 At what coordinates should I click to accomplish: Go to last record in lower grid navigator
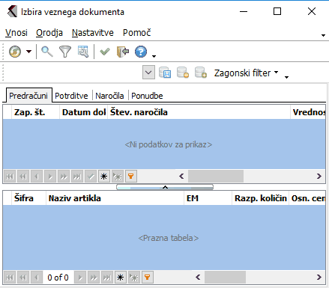[x=107, y=278]
